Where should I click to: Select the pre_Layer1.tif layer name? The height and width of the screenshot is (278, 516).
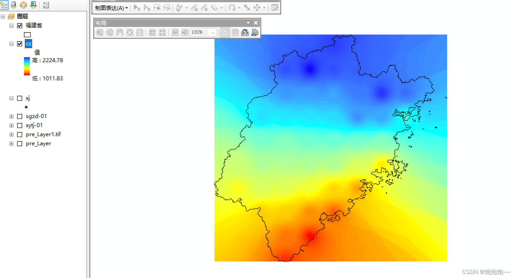[x=43, y=134]
